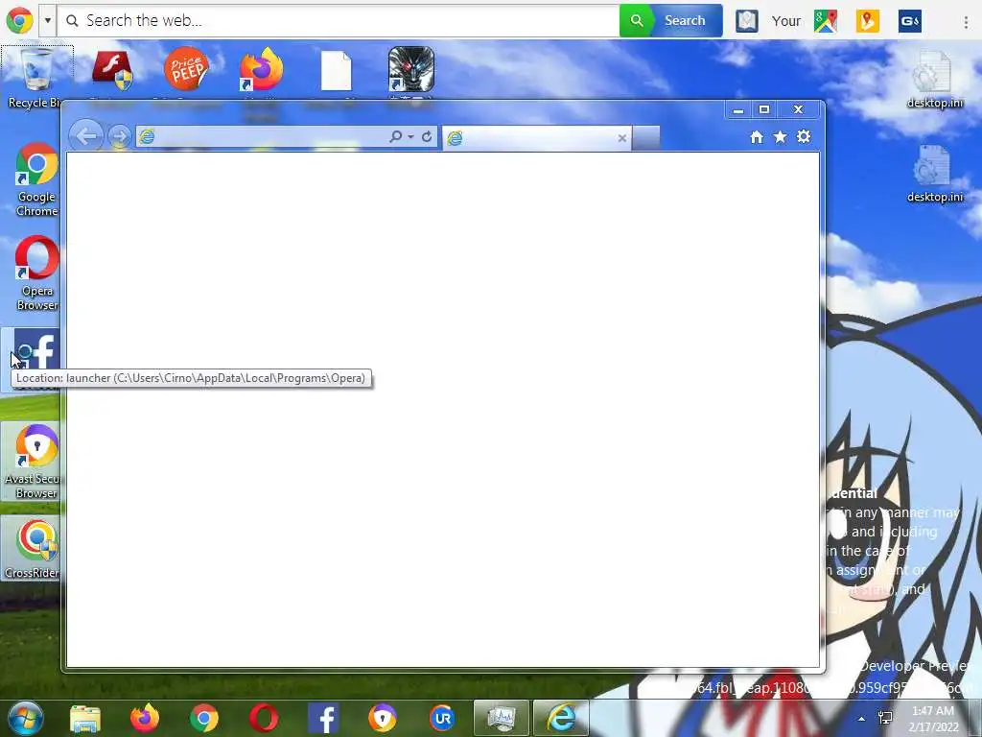Viewport: 982px width, 737px height.
Task: Click the blue 'G' gas icon
Action: pos(909,21)
